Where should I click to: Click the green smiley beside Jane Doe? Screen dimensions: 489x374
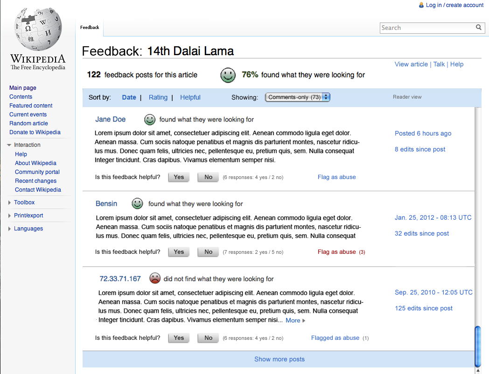pyautogui.click(x=150, y=119)
